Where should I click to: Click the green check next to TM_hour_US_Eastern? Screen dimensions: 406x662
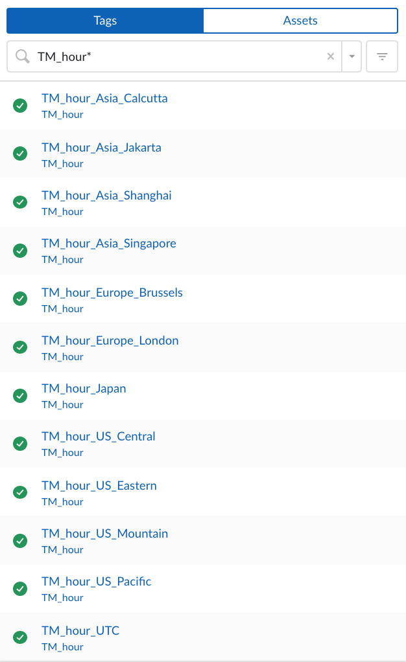(x=20, y=492)
